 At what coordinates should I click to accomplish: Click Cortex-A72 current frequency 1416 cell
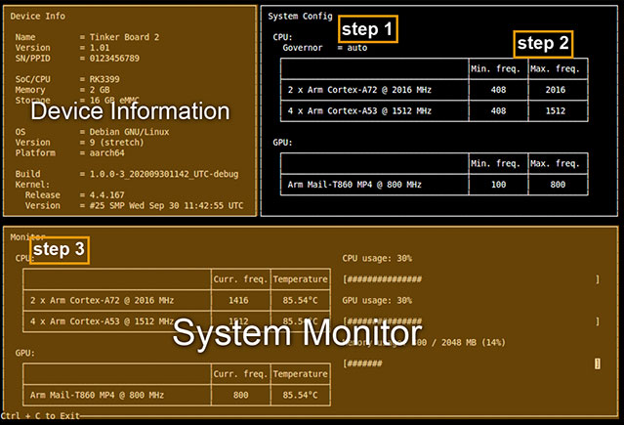coord(238,301)
